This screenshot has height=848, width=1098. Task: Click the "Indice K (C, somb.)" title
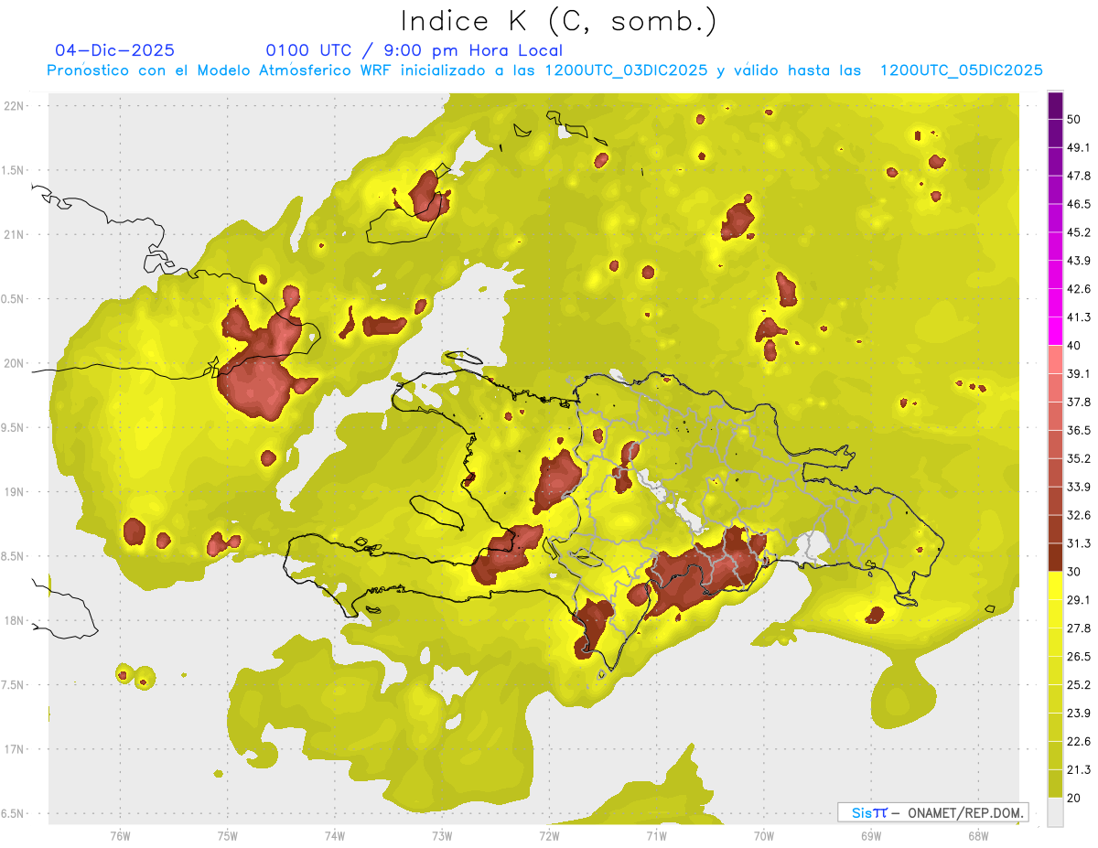(x=558, y=21)
